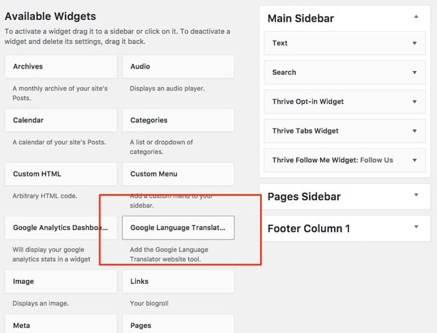Select the Google Analytics Dashboard widget
437x333 pixels.
pos(61,228)
